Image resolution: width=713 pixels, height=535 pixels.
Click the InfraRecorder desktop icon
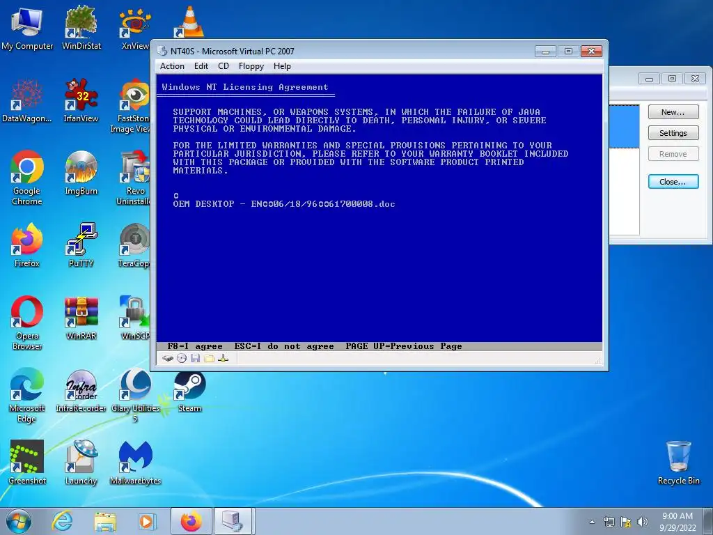point(81,391)
